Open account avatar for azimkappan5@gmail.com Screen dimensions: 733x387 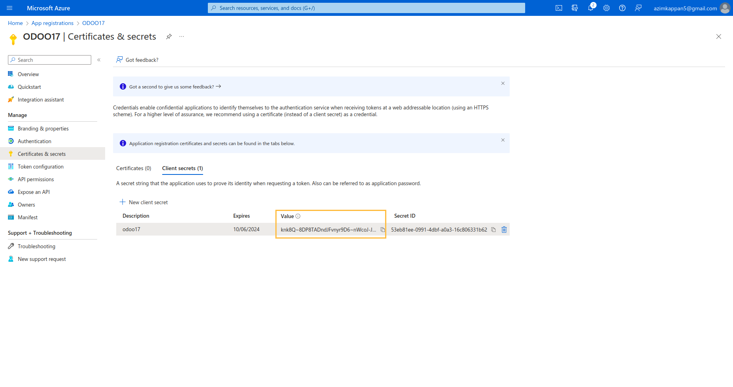[725, 8]
